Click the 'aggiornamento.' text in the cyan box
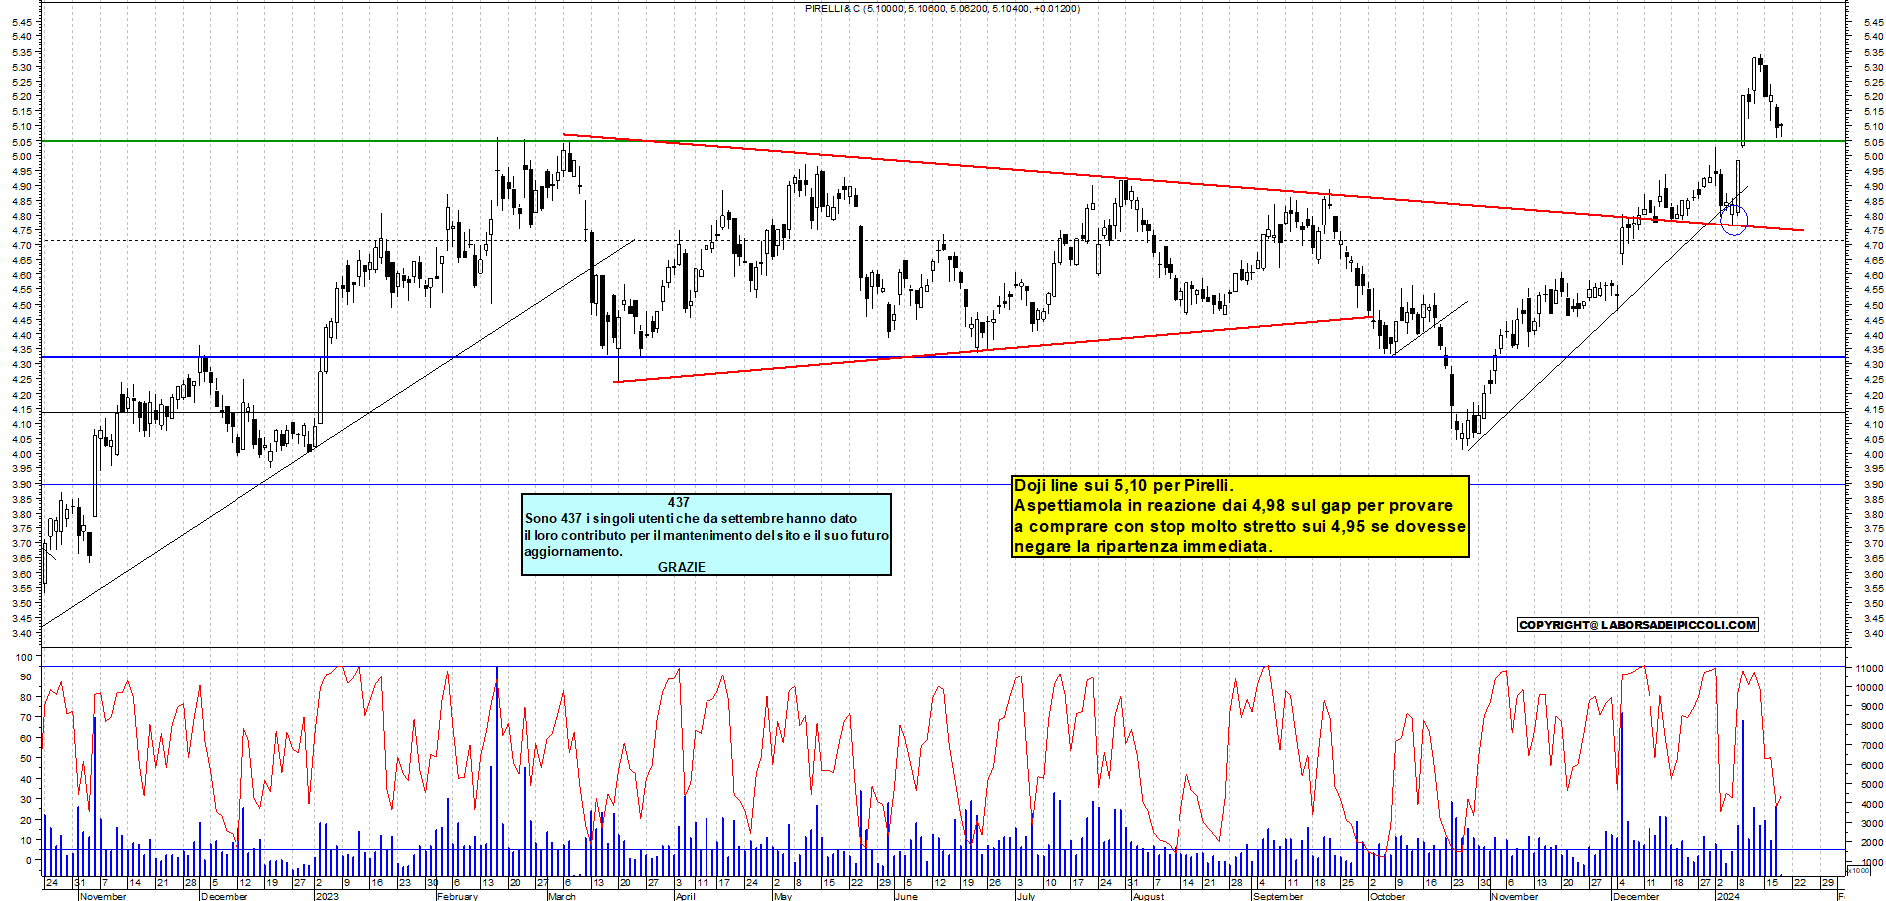 [573, 551]
